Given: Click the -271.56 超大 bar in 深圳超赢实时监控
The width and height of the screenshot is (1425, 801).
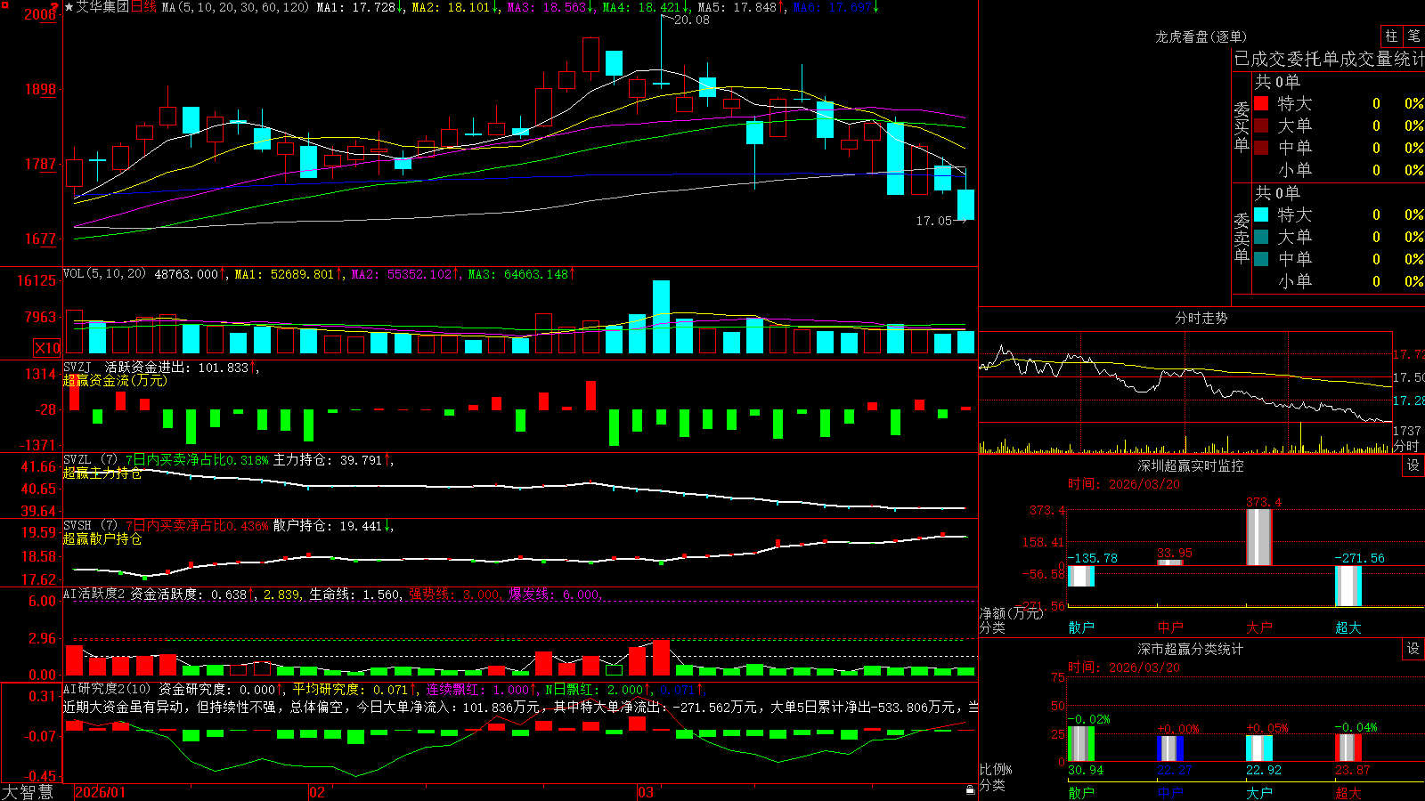Looking at the screenshot, I should [x=1348, y=586].
